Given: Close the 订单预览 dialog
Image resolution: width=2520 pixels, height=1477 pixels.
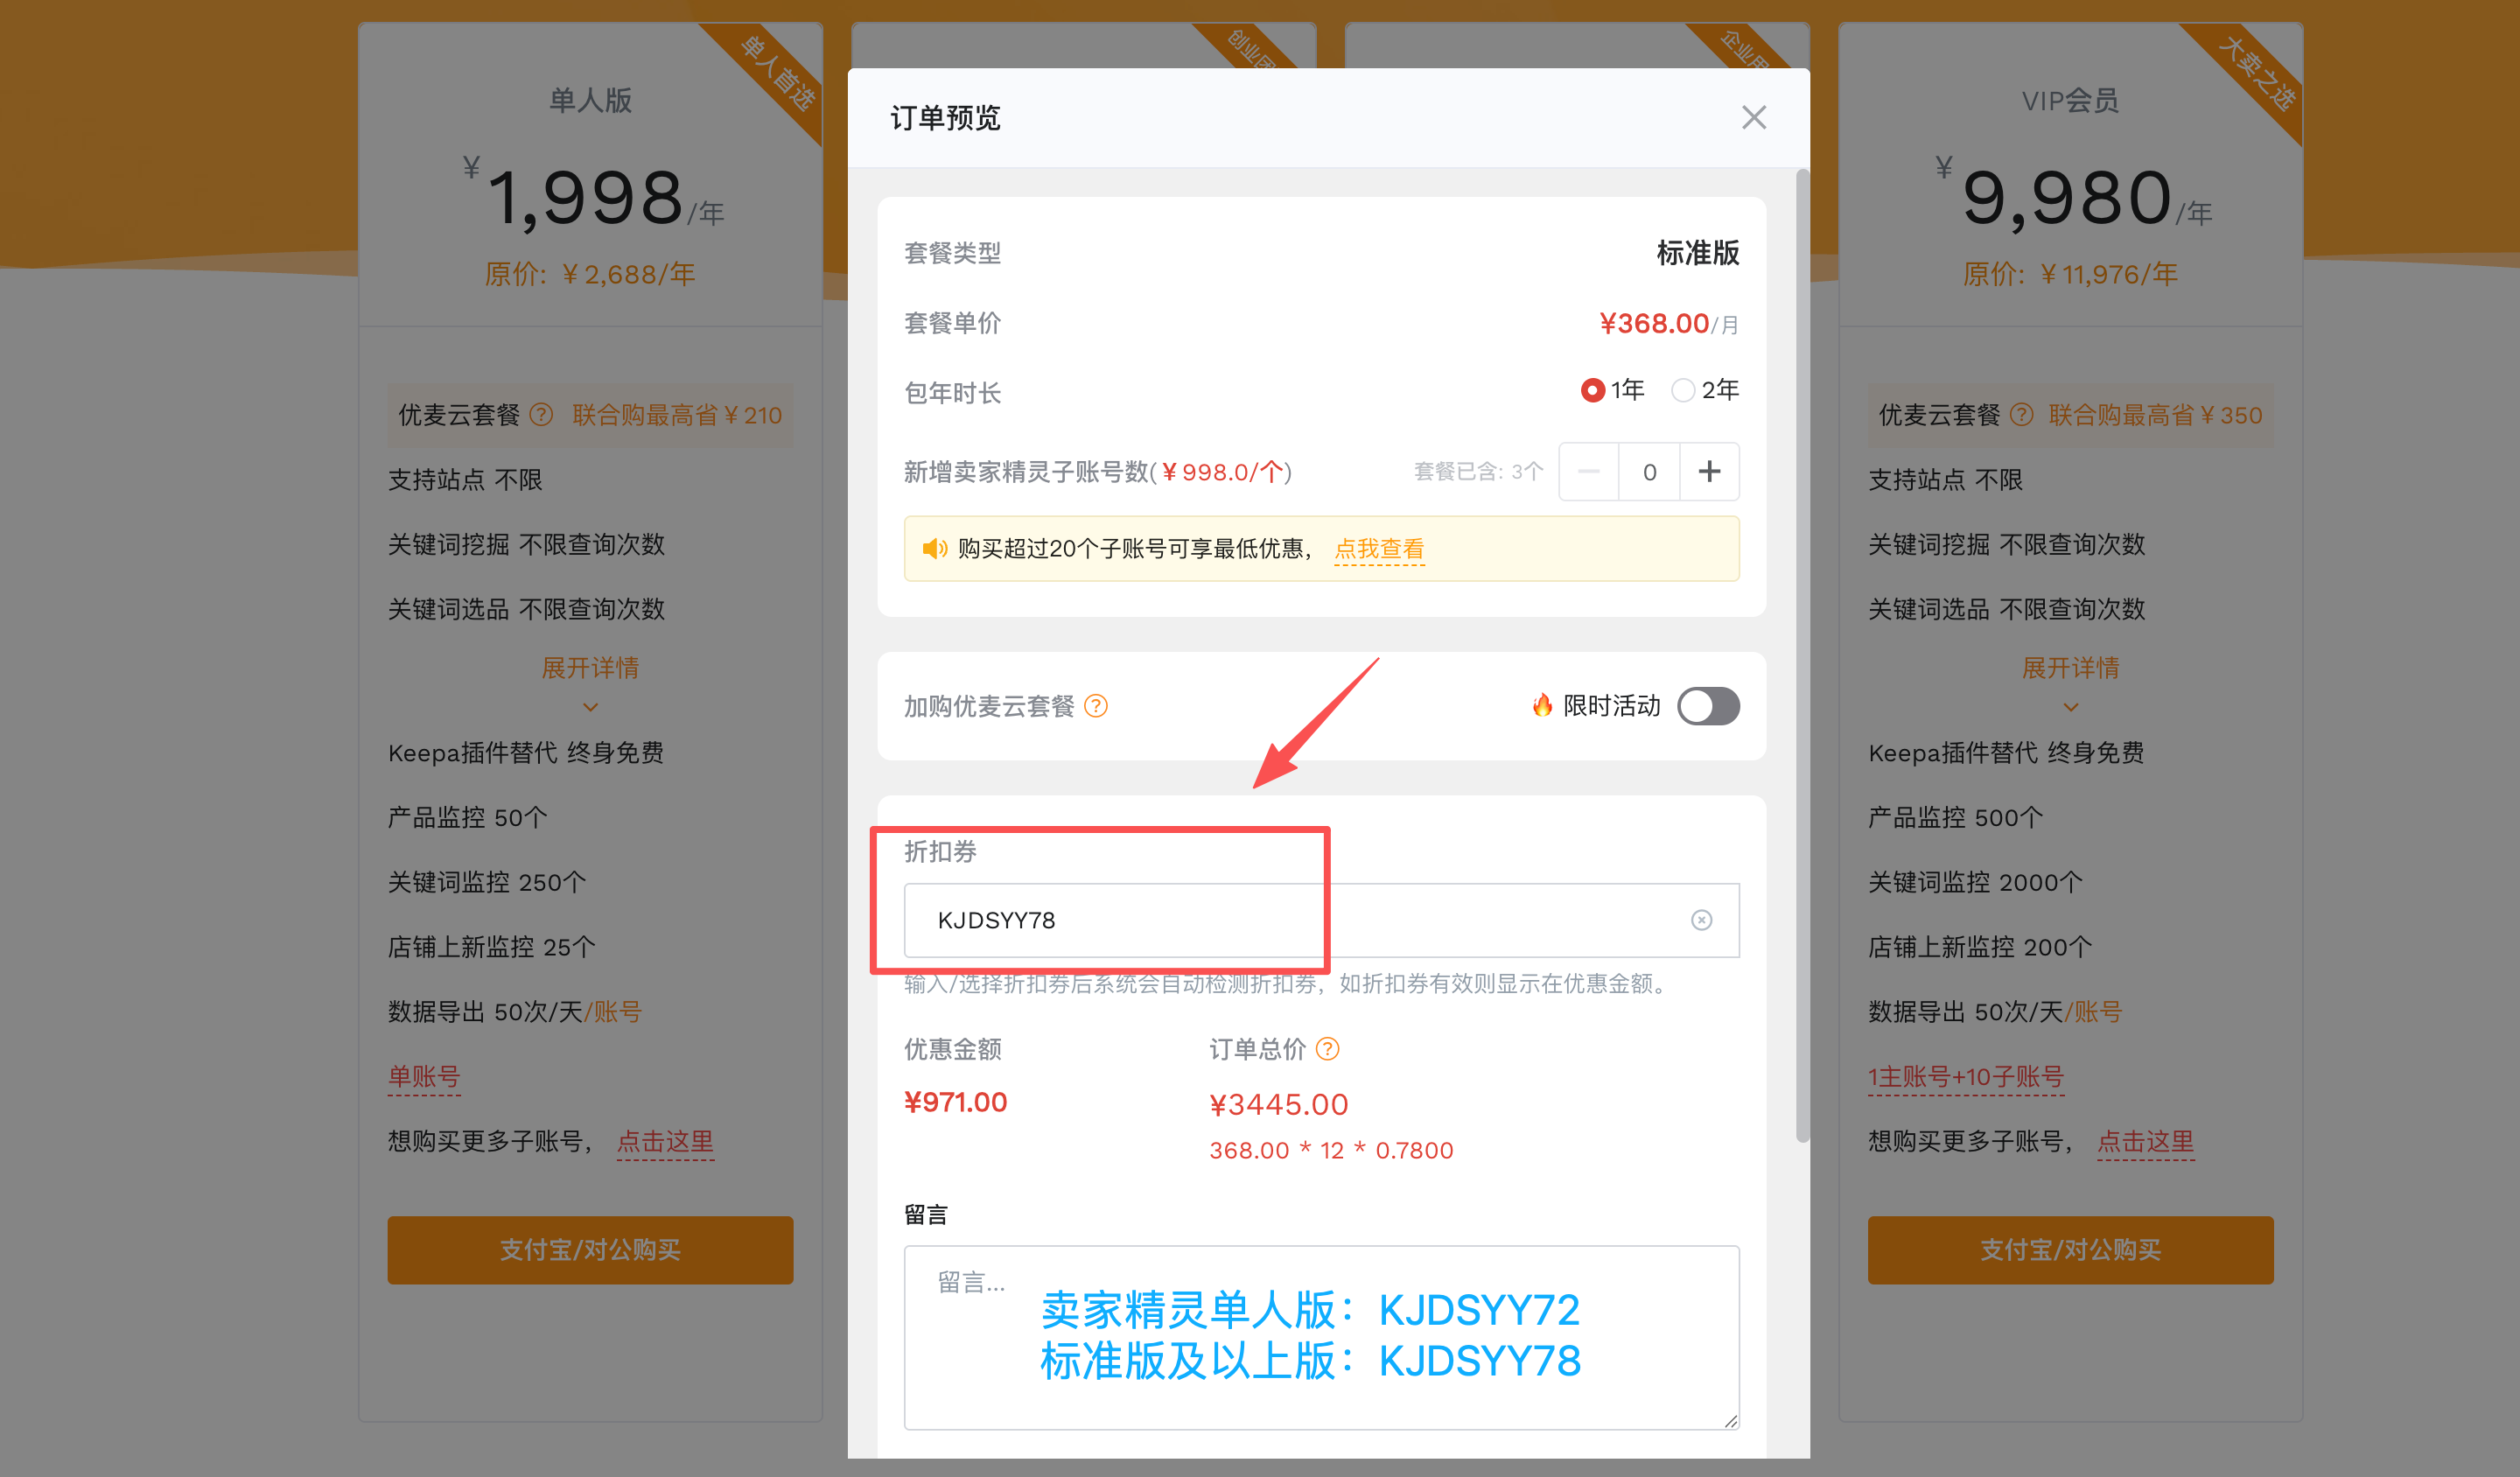Looking at the screenshot, I should click(x=1753, y=118).
